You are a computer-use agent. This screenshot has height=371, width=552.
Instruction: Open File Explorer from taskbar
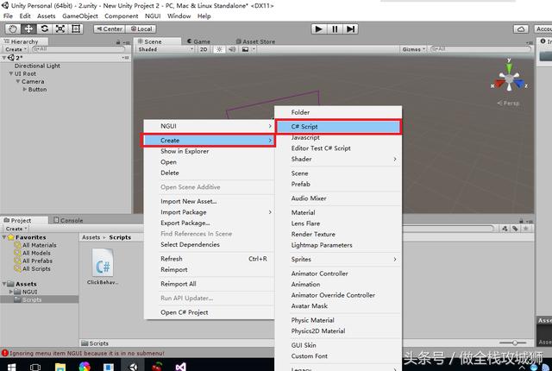(x=60, y=368)
